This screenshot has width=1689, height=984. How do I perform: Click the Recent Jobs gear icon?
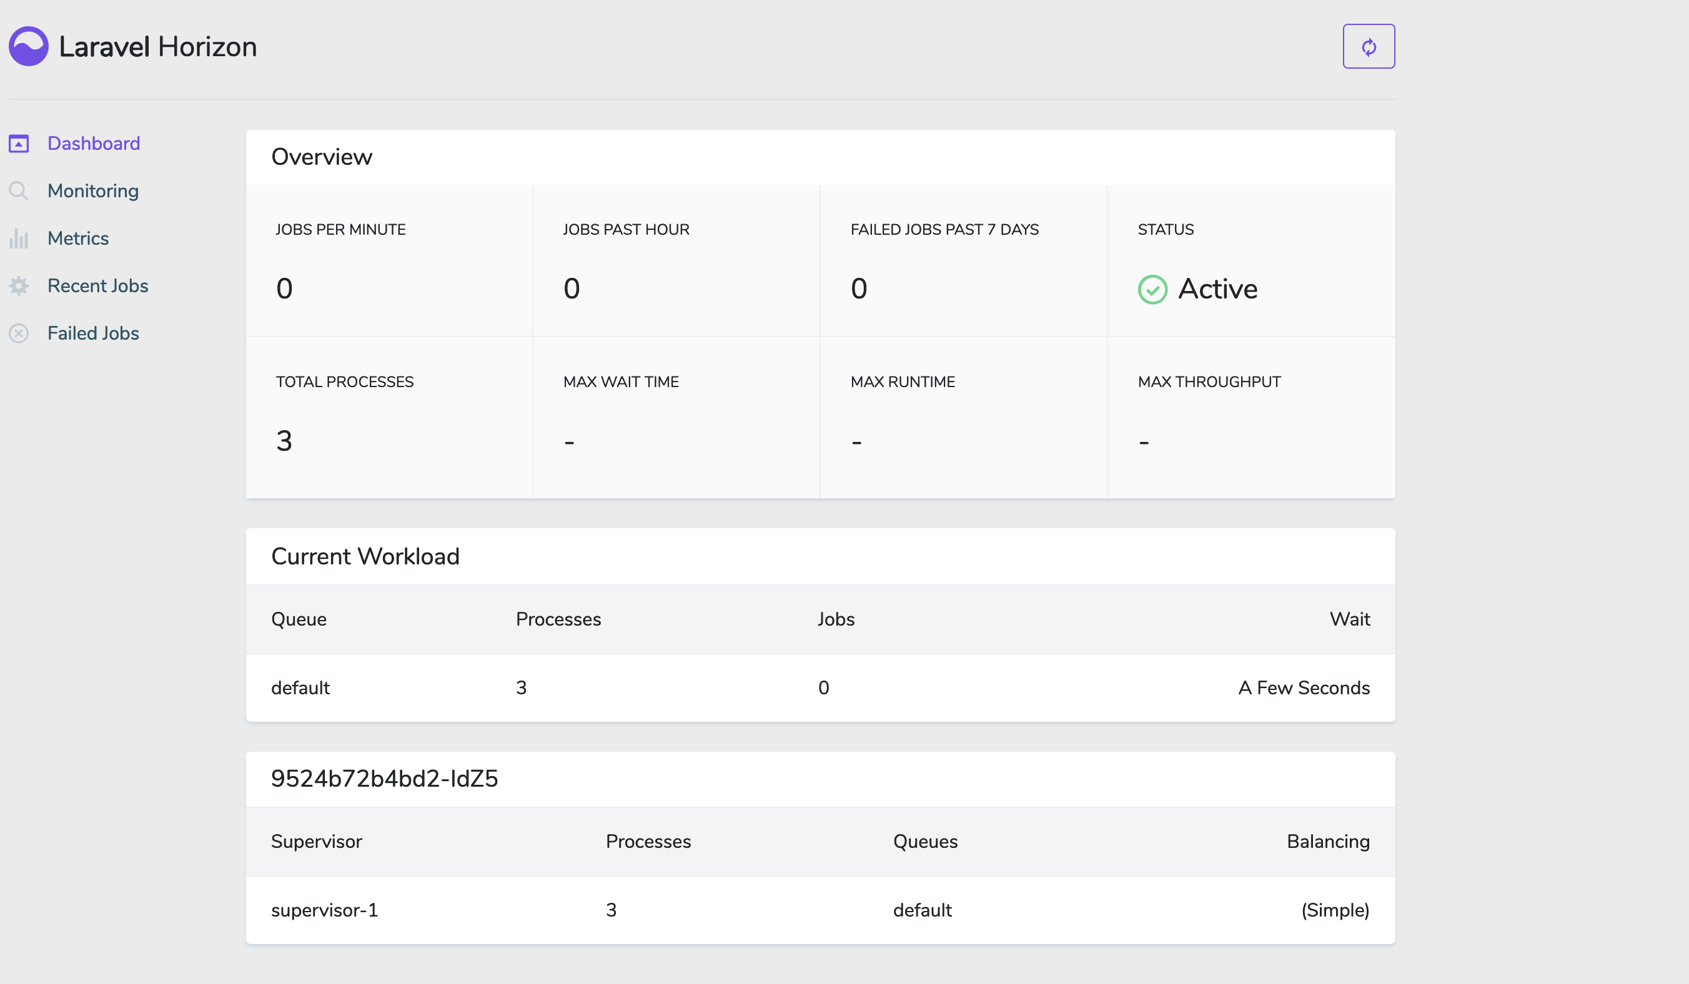coord(19,286)
